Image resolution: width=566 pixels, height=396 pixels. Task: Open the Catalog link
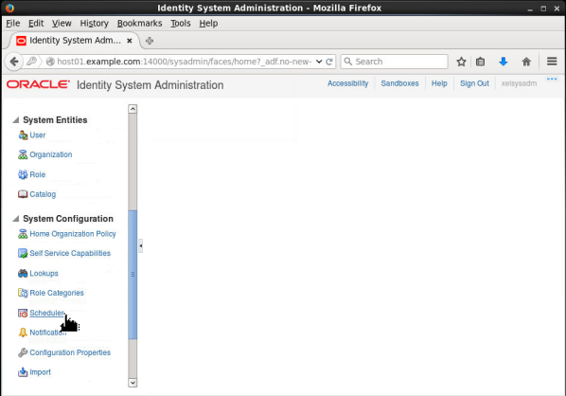click(43, 194)
